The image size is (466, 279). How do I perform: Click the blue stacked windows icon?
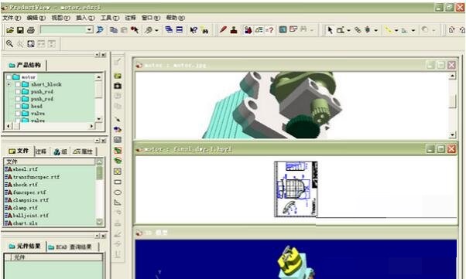coord(169,29)
